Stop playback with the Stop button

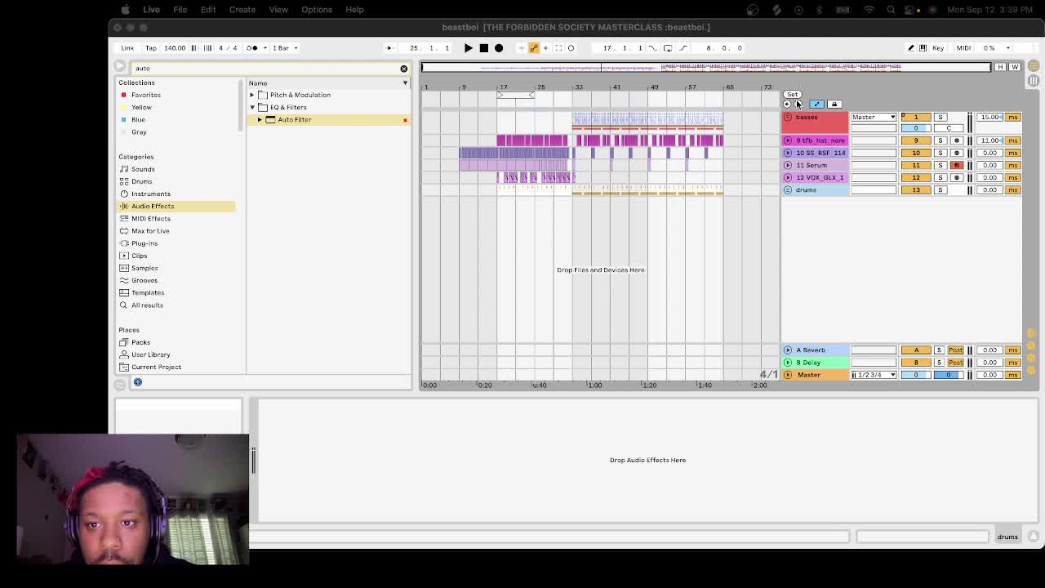point(483,48)
